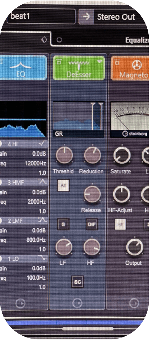Viewport: 149px width, 340px height.
Task: Toggle the DeEsser S solo button
Action: click(63, 224)
